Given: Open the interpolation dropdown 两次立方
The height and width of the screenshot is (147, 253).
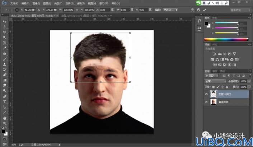Looking at the screenshot, I should 170,10.
